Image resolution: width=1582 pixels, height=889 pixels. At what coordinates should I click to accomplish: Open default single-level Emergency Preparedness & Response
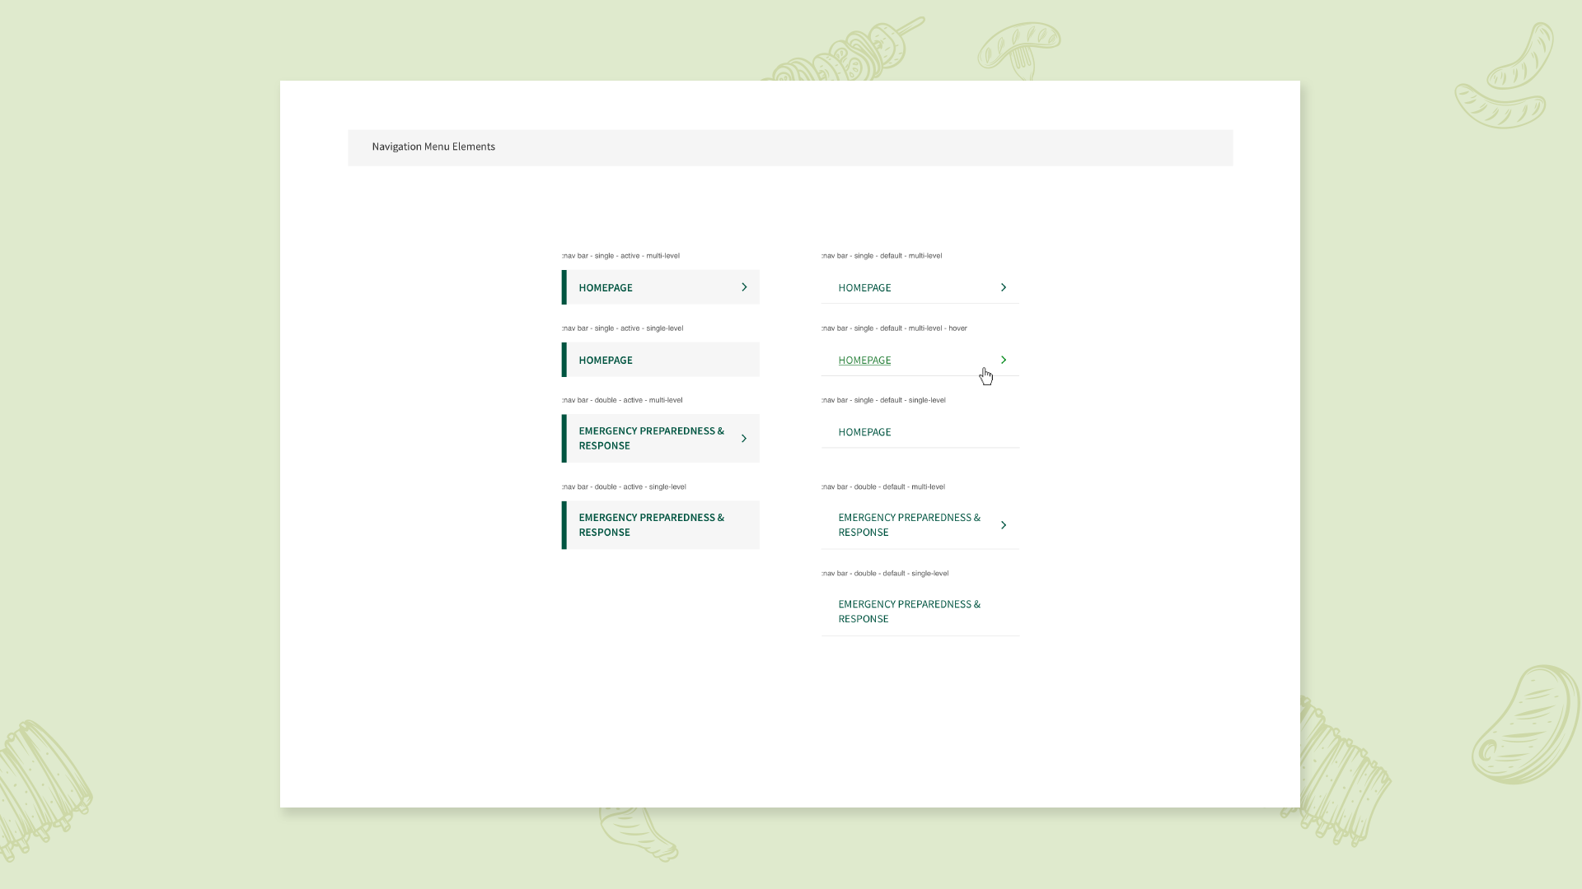tap(909, 612)
